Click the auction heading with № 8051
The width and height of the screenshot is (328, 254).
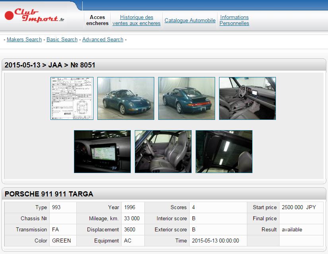(50, 65)
